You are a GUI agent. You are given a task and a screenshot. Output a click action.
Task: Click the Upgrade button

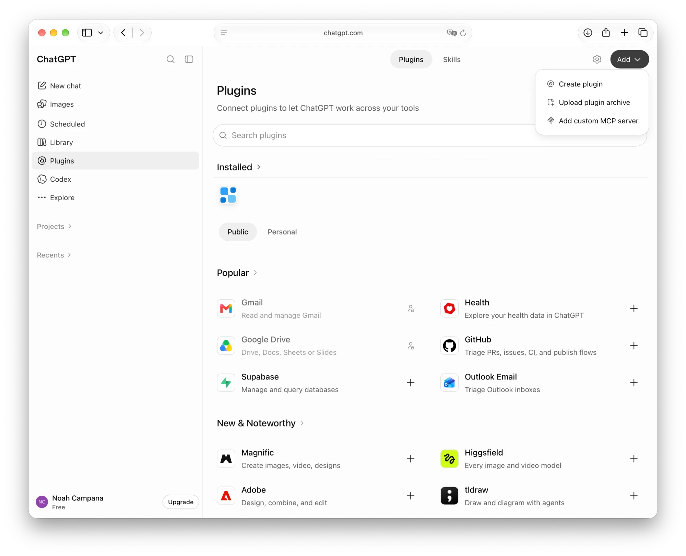(181, 502)
